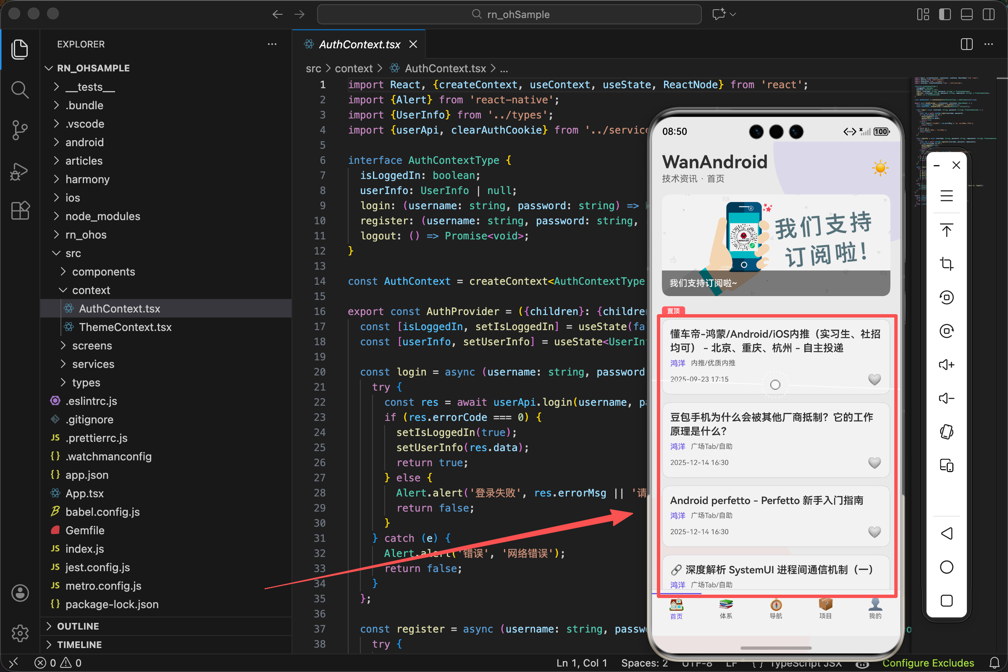1008x672 pixels.
Task: Select the AuthContext.tsx editor tab
Action: coord(359,44)
